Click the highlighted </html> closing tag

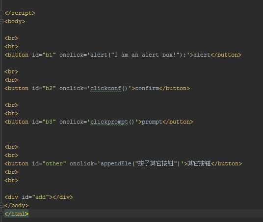(17, 214)
